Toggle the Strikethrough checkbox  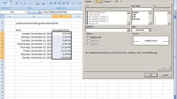pyautogui.click(x=88, y=37)
